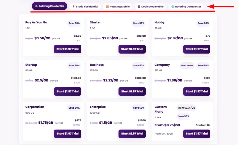
Task: Start the $1.97 trial for Pay As You Go
Action: [67, 49]
